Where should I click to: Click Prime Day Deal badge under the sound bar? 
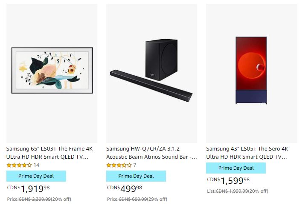pyautogui.click(x=136, y=176)
